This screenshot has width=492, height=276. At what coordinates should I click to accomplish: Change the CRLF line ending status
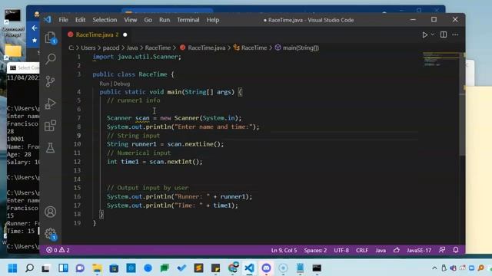click(x=362, y=251)
